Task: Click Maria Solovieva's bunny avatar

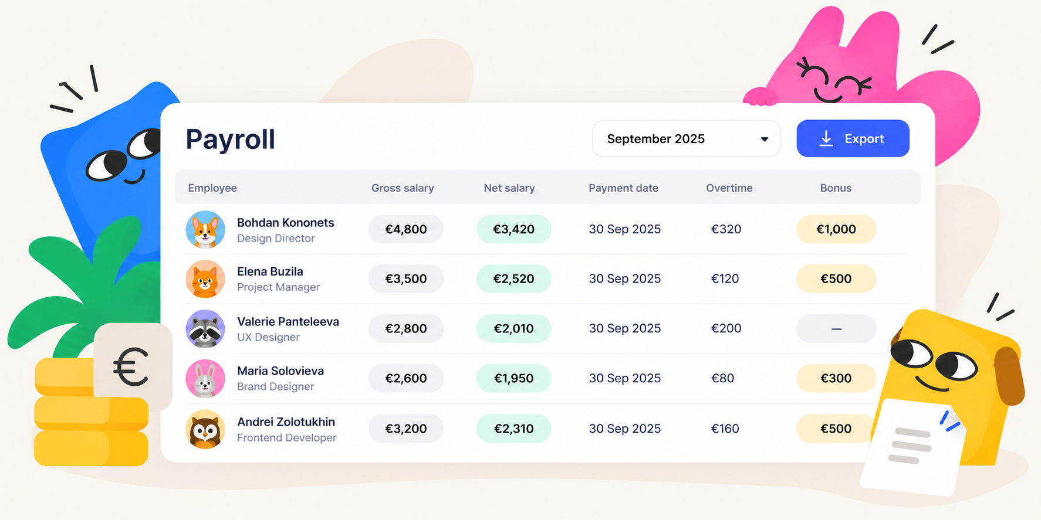Action: click(x=205, y=379)
